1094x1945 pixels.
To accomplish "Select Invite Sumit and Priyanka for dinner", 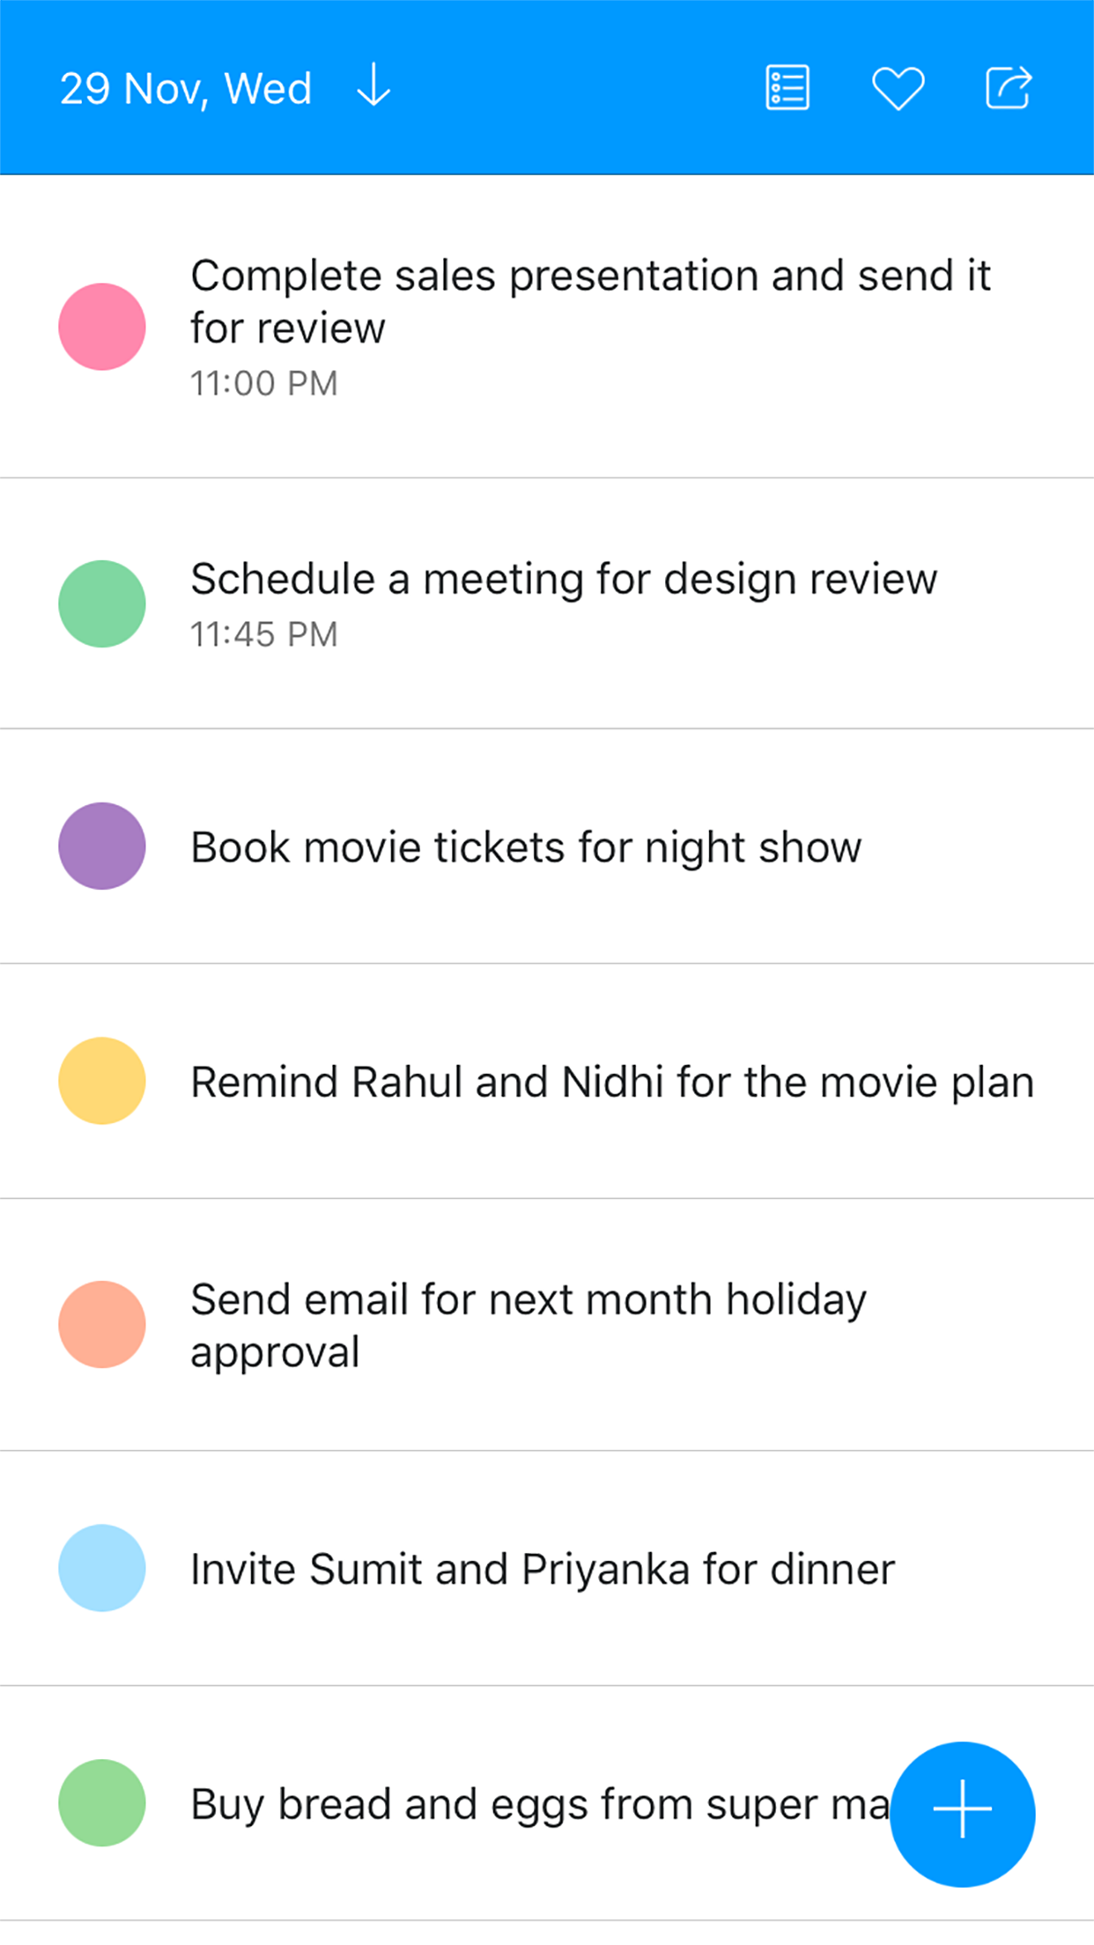I will 543,1570.
